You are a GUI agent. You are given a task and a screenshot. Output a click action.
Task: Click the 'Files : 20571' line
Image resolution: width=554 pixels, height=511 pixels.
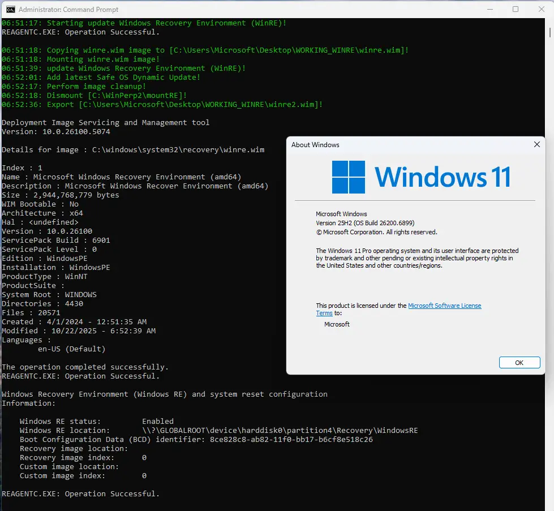coord(31,313)
